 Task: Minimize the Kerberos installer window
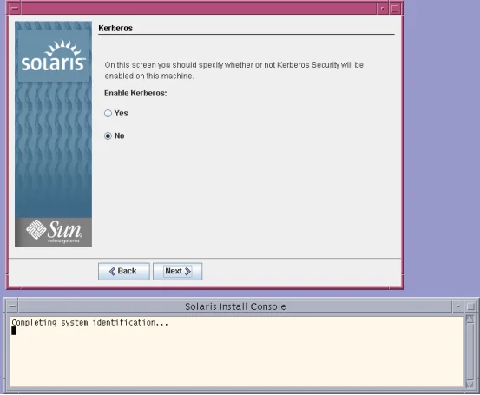coord(383,9)
